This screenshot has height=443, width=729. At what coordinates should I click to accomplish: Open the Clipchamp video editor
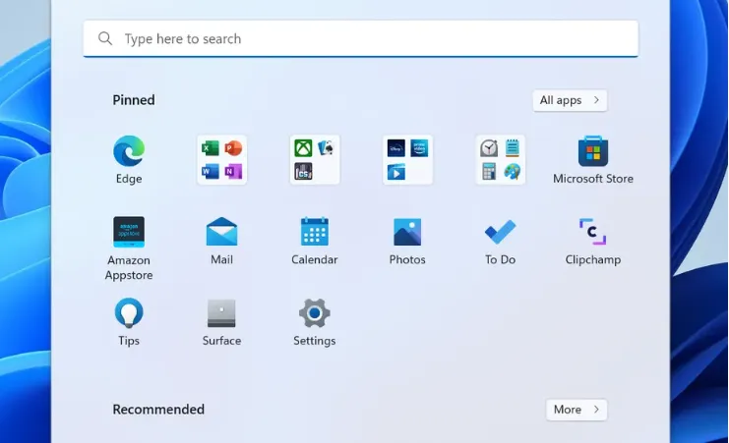click(x=593, y=241)
